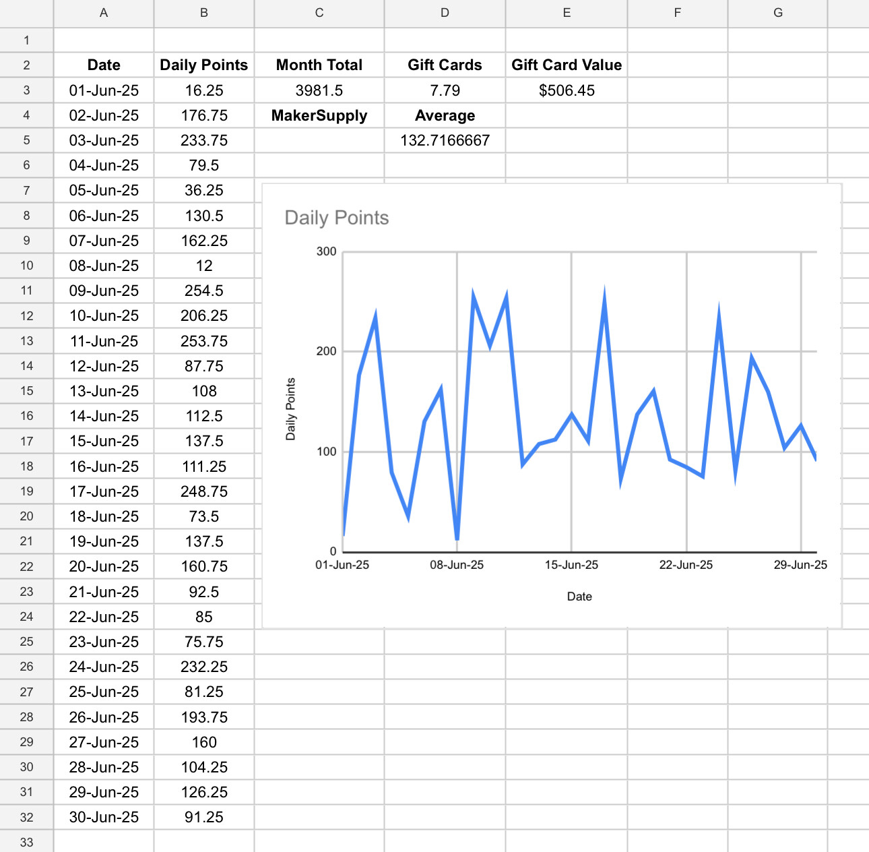Select the 30-Jun-25 date cell
869x852 pixels.
coord(104,817)
